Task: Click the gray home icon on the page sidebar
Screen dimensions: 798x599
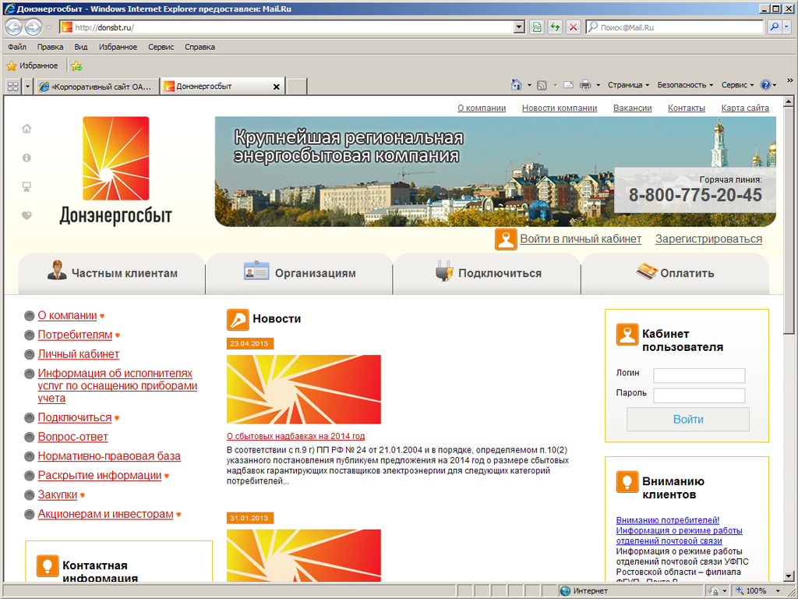Action: (26, 129)
